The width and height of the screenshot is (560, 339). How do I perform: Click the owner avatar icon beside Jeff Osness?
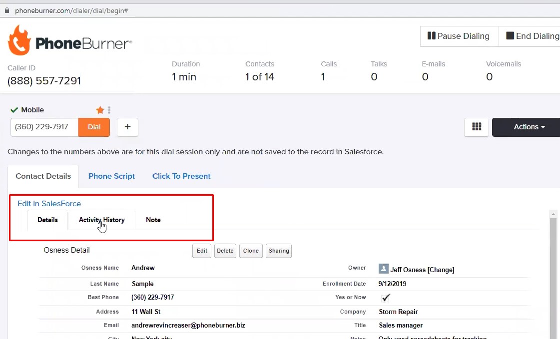coord(383,269)
